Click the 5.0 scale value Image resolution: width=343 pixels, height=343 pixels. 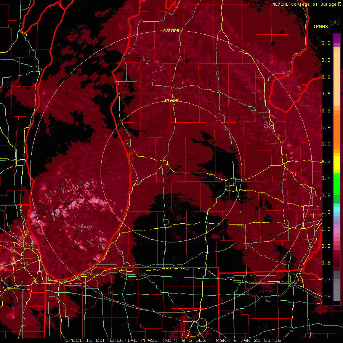pyautogui.click(x=326, y=144)
